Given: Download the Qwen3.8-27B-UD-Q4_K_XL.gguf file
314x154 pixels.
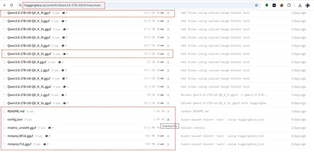Looking at the screenshot, I should pyautogui.click(x=168, y=29).
